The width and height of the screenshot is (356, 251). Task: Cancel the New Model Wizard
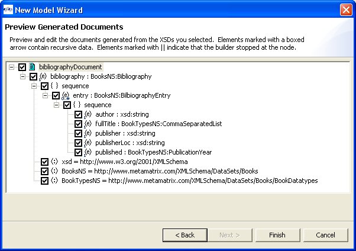click(x=325, y=235)
